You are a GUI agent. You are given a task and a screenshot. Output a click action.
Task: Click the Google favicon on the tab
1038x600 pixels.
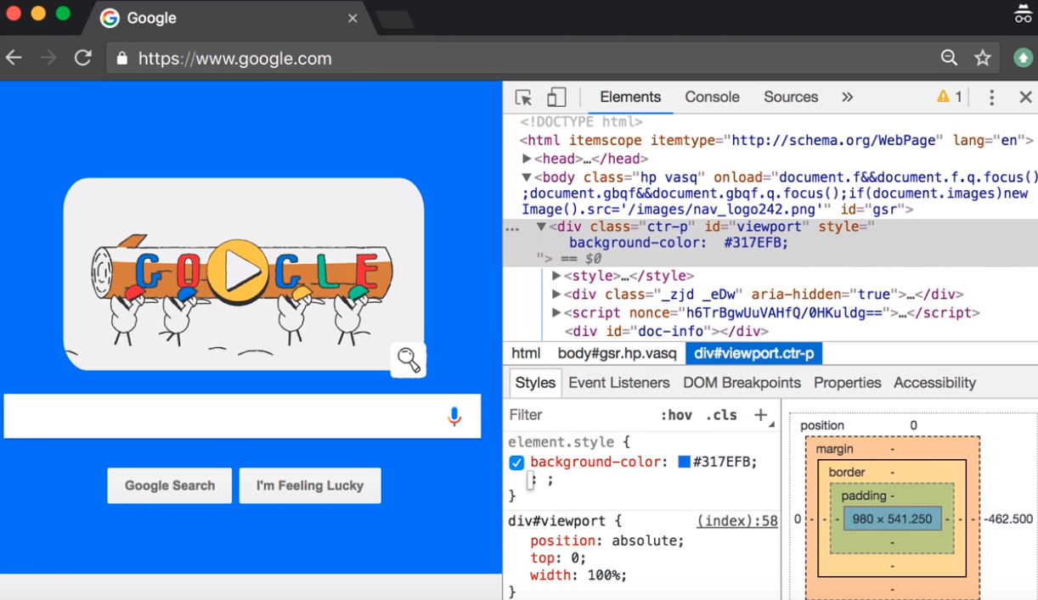coord(110,18)
